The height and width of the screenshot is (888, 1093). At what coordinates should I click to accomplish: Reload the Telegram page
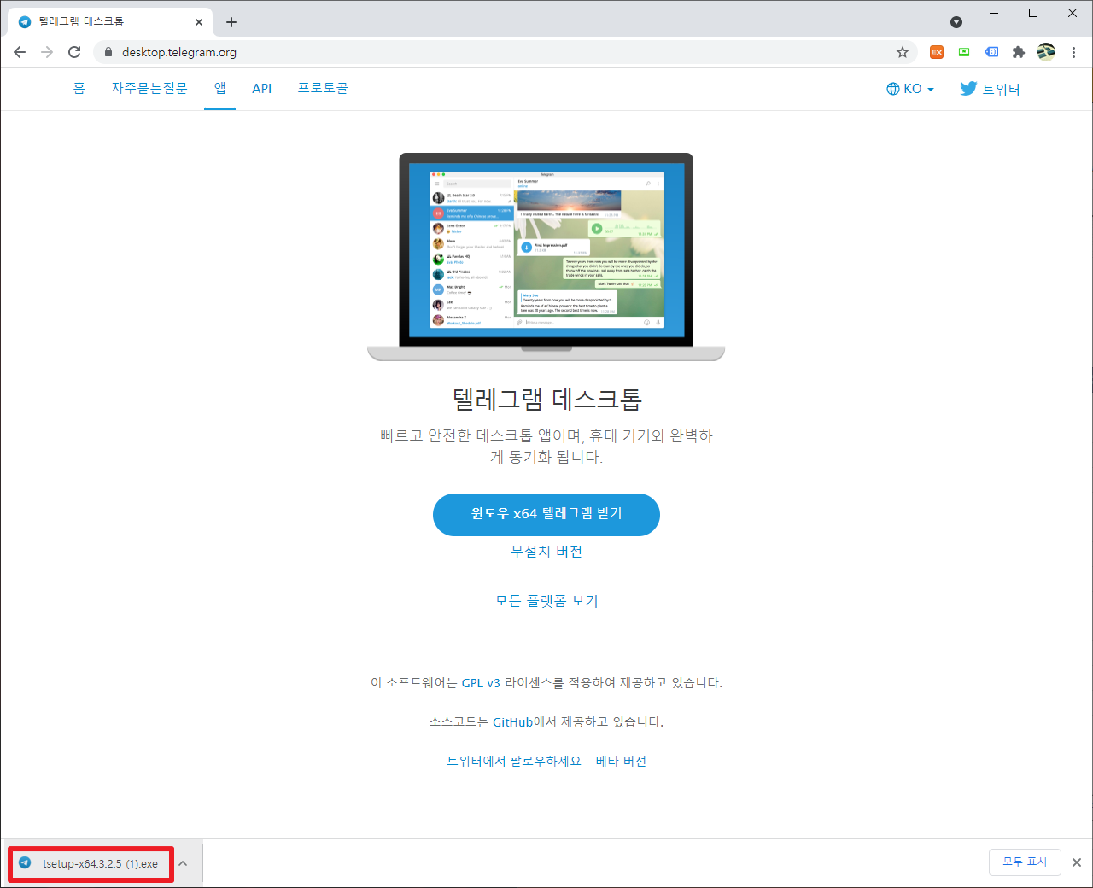74,52
